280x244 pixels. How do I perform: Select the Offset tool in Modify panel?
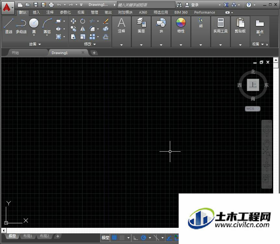pyautogui.click(x=106, y=37)
